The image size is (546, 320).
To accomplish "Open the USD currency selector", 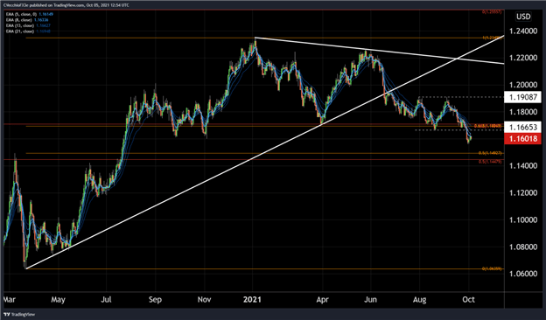I will (523, 17).
